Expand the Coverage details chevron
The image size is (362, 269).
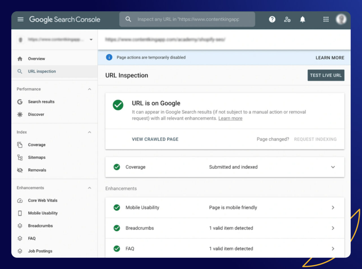click(333, 167)
